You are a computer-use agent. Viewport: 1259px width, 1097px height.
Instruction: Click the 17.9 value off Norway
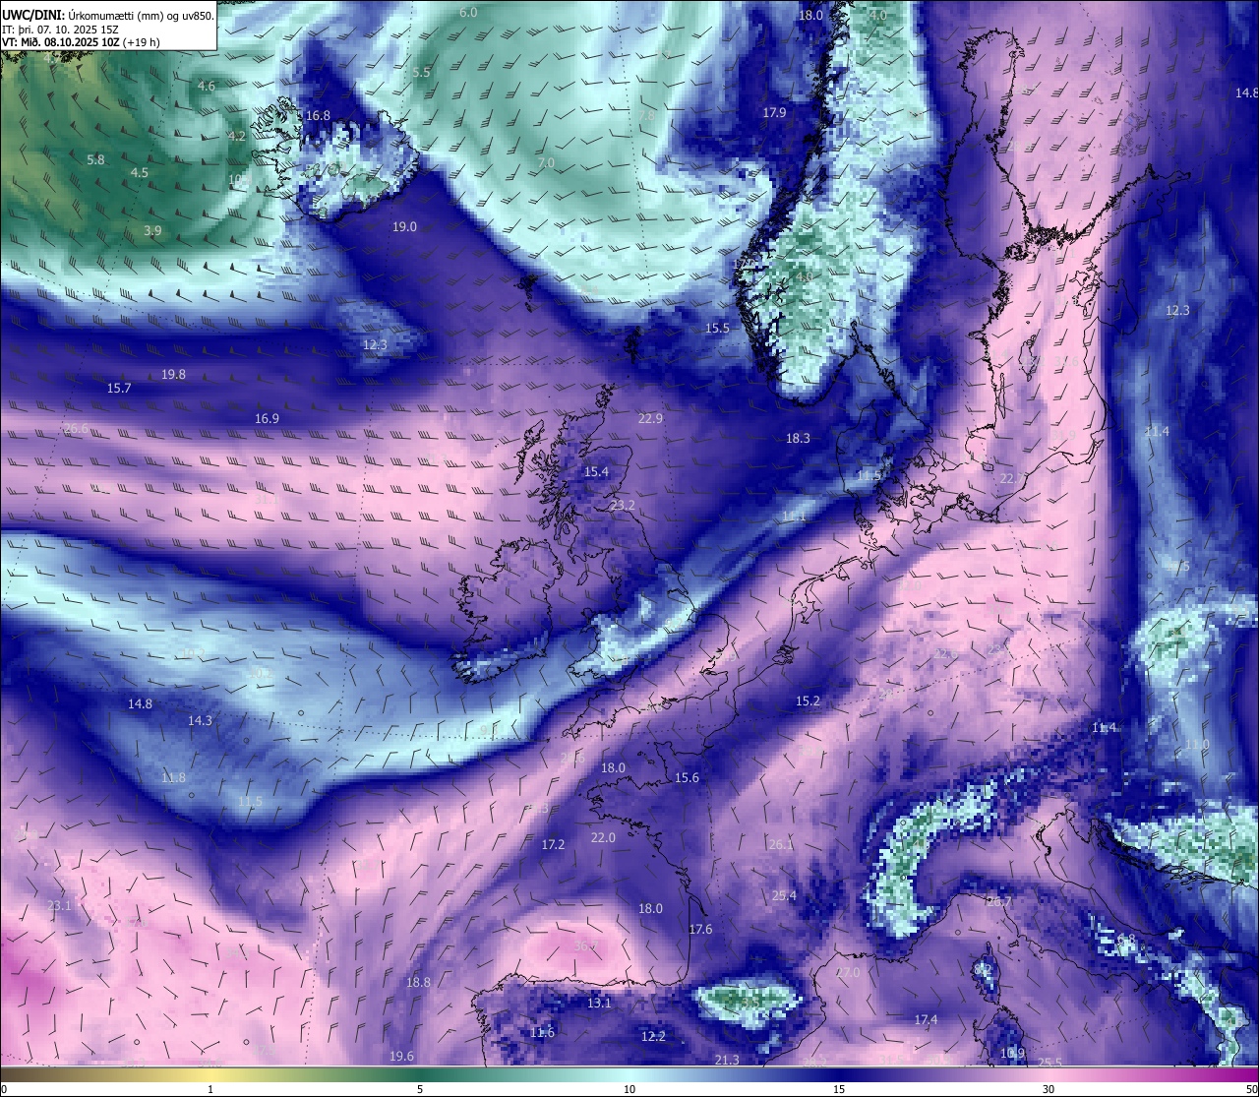click(775, 112)
